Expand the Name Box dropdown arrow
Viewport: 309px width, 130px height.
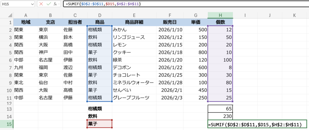click(32, 4)
